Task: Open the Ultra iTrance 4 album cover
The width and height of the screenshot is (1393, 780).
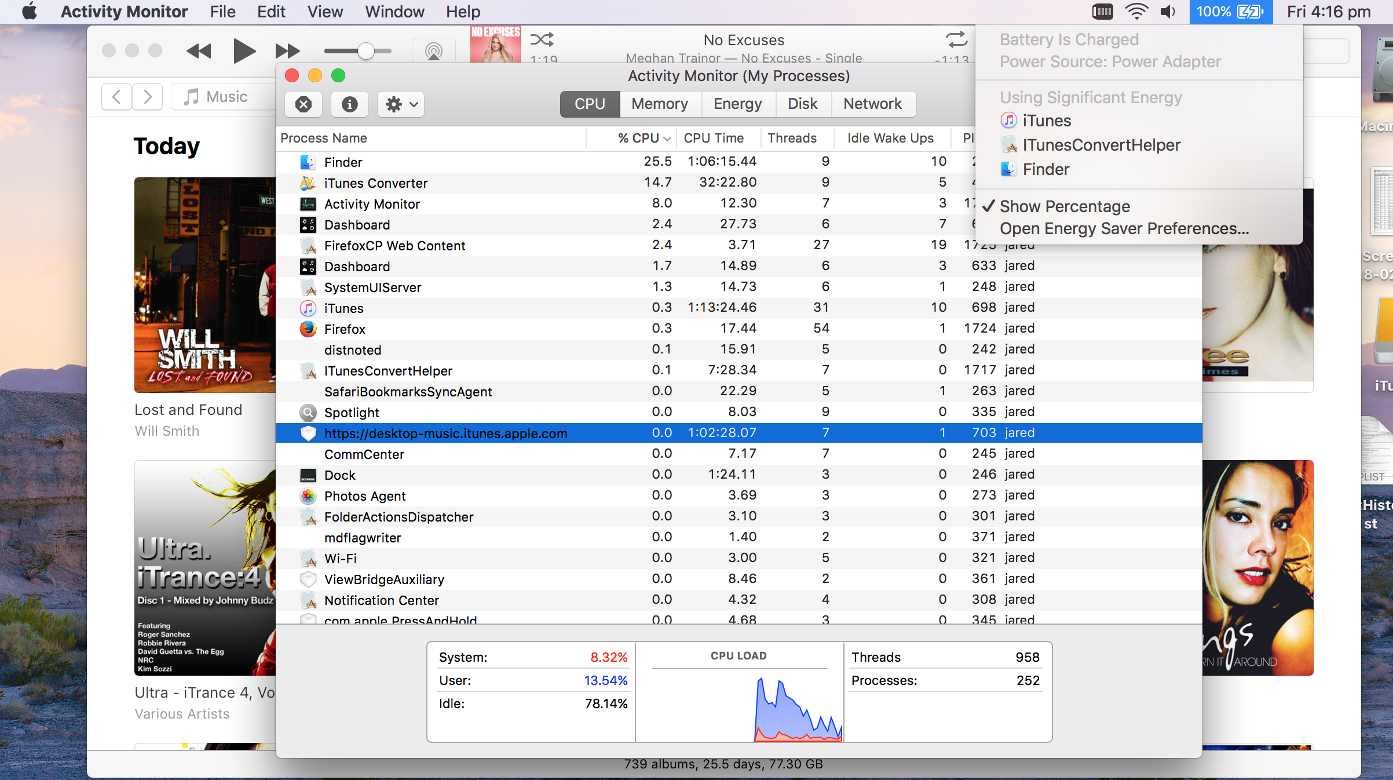Action: (205, 568)
